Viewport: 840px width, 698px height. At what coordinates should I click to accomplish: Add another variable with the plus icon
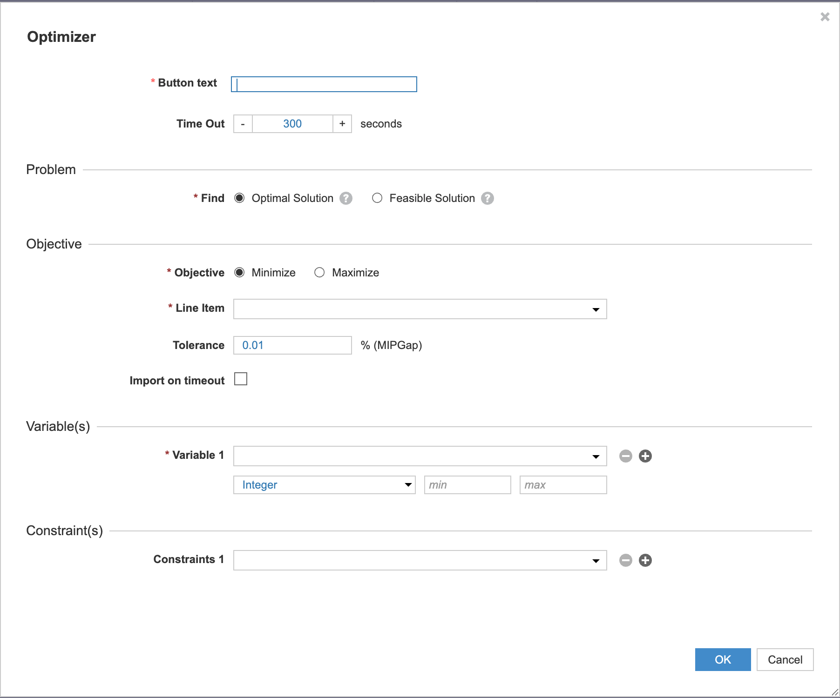[645, 456]
